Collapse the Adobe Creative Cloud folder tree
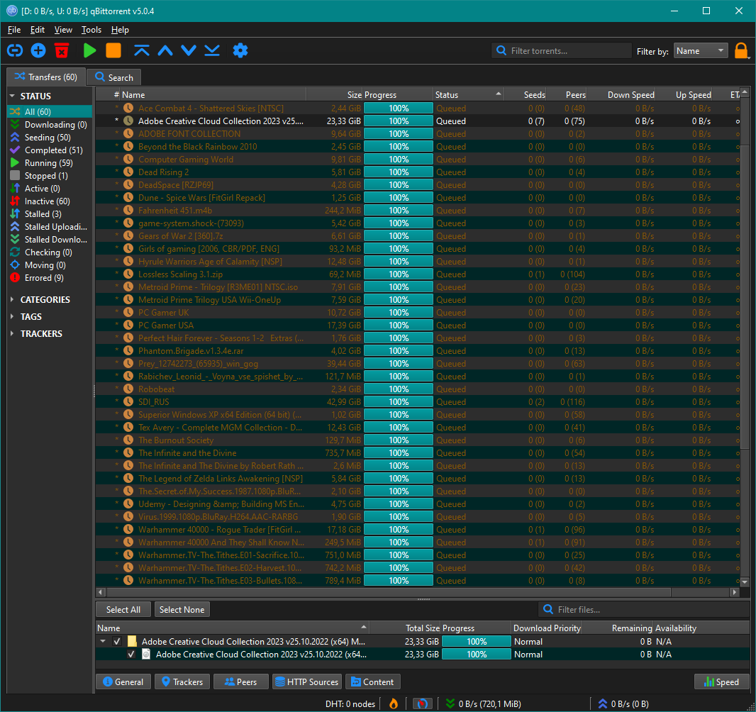Viewport: 756px width, 712px height. click(103, 642)
